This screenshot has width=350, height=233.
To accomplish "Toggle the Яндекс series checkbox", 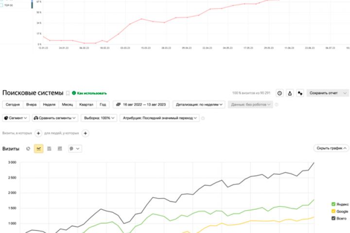I will click(x=333, y=204).
